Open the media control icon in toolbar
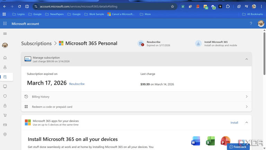The image size is (266, 150). (x=246, y=7)
